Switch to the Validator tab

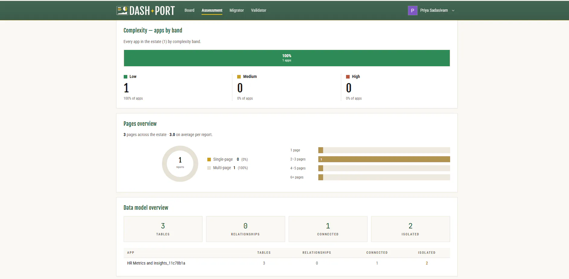pyautogui.click(x=259, y=10)
